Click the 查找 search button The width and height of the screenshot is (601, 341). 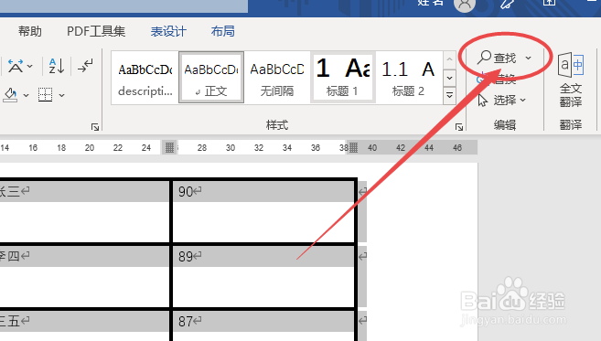pos(497,58)
